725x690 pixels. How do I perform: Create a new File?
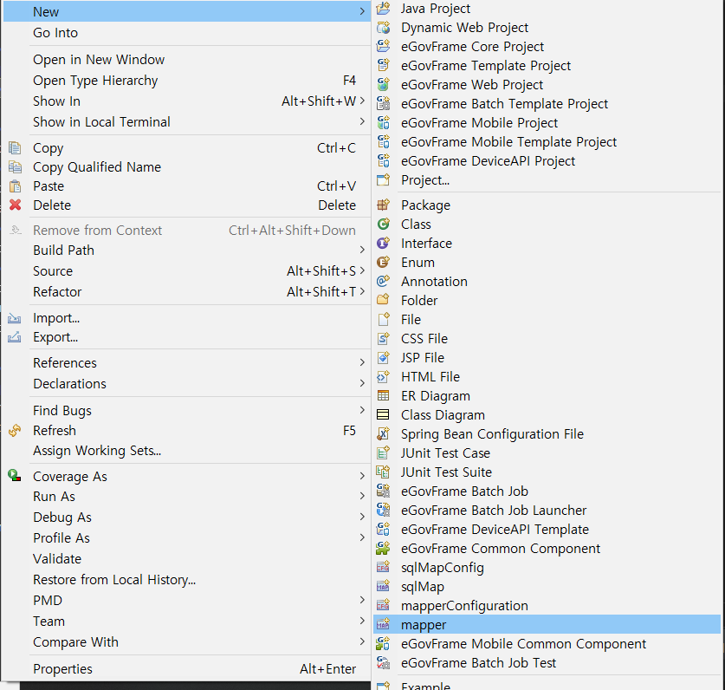[547, 319]
